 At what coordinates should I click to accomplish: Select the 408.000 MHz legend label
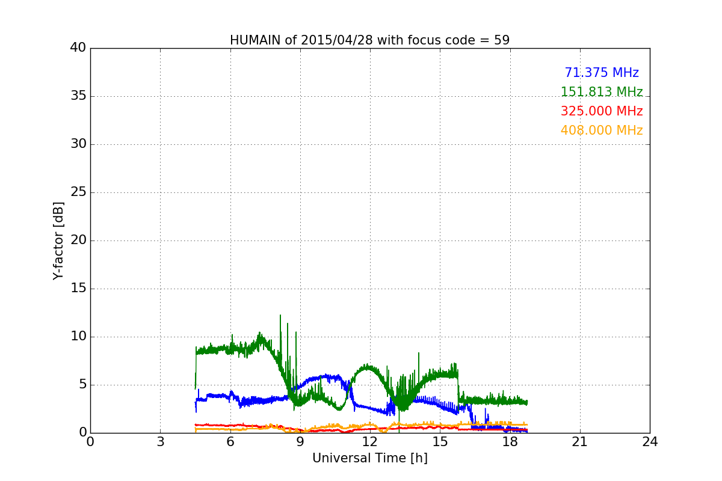(x=602, y=130)
